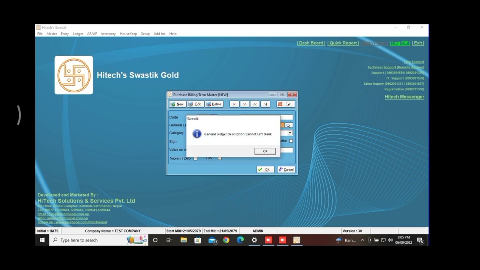Go to next record with >> button
Image resolution: width=480 pixels, height=270 pixels.
pos(244,104)
